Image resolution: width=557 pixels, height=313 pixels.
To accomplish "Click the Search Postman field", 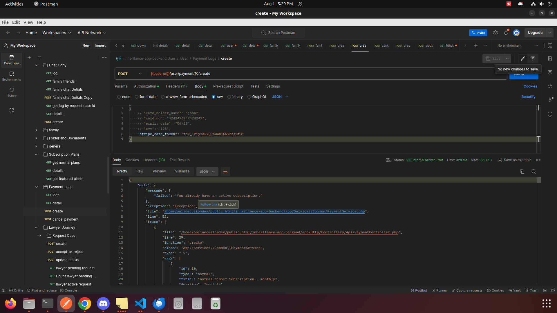I will click(278, 33).
